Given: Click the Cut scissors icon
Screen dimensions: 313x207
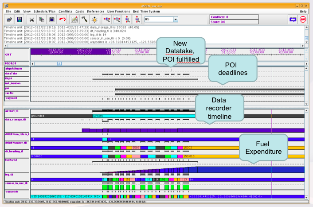Looking at the screenshot, I should [32, 20].
